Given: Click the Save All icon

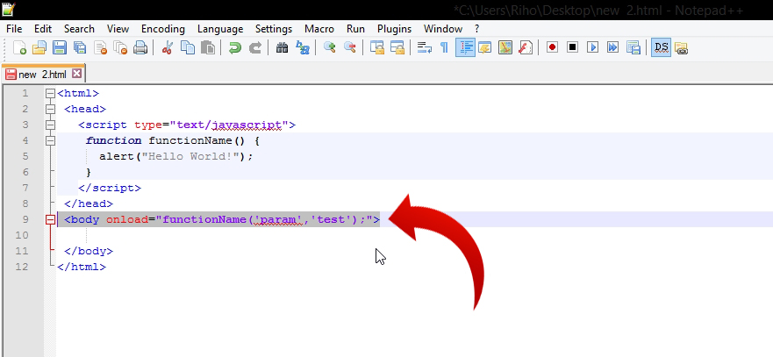Looking at the screenshot, I should click(x=80, y=48).
